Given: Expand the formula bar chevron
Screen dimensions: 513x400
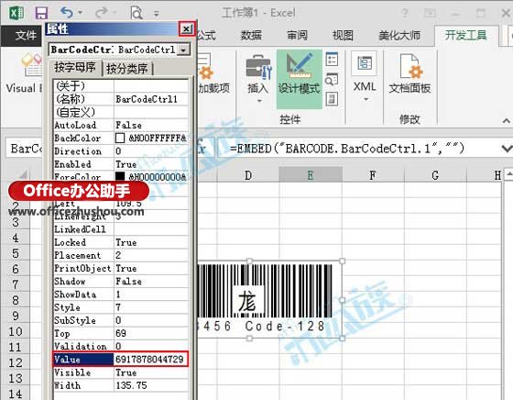Looking at the screenshot, I should pyautogui.click(x=507, y=149).
